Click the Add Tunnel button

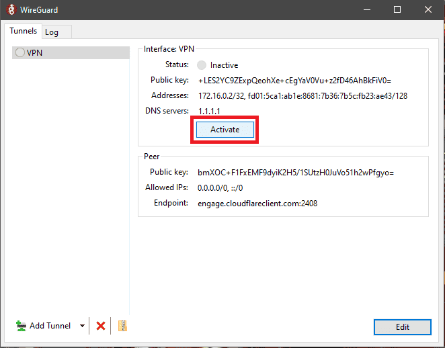(43, 326)
